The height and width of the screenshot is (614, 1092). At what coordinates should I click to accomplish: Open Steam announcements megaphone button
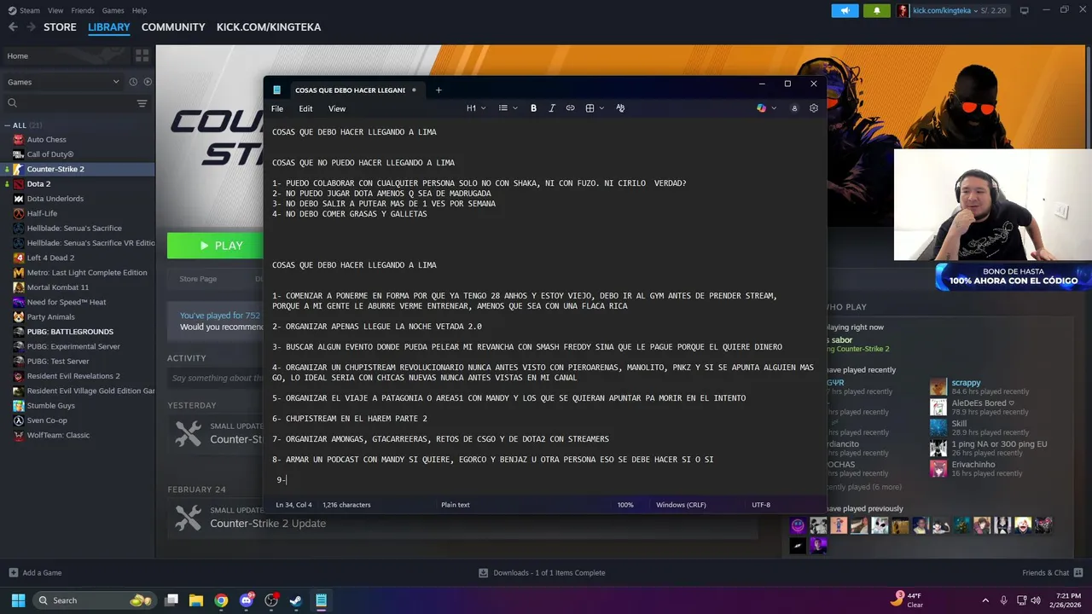tap(845, 10)
